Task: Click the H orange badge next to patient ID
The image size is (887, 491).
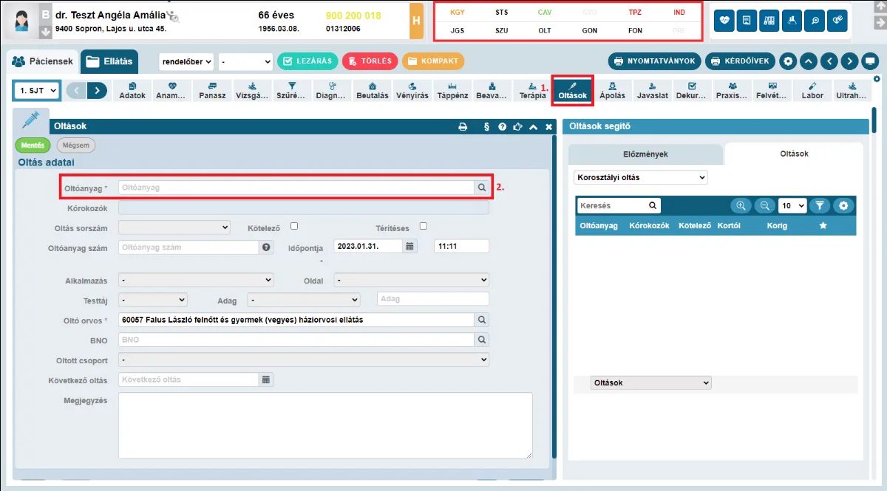Action: [417, 21]
